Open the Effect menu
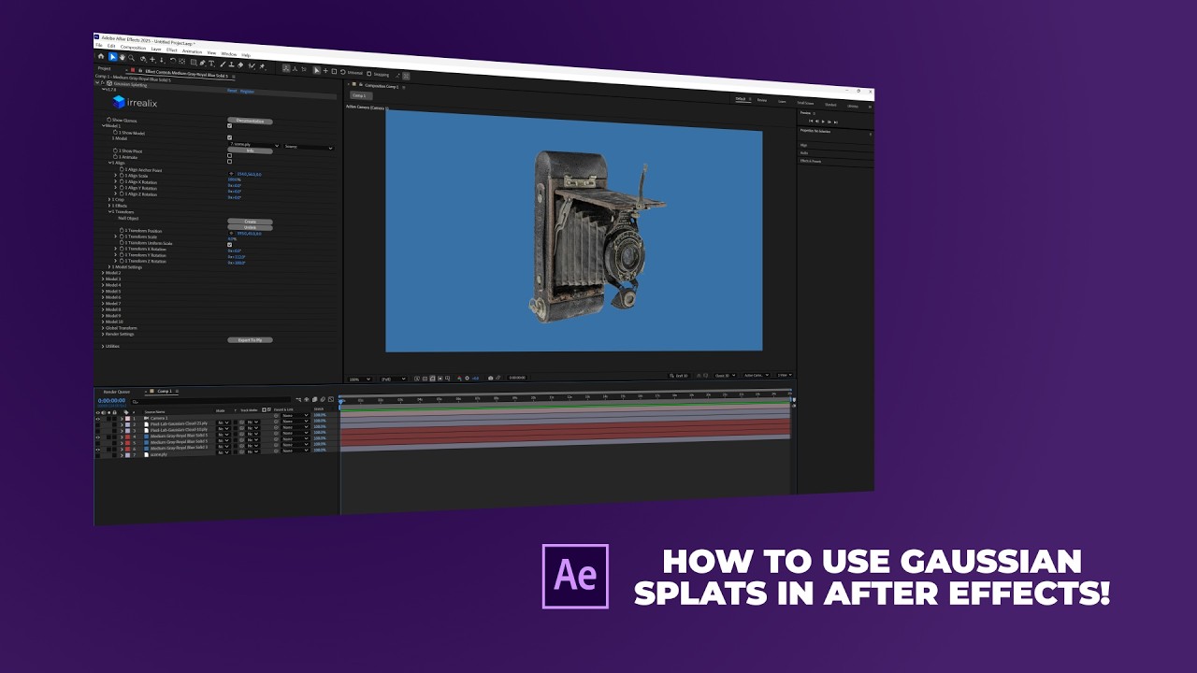Viewport: 1197px width, 673px height. tap(171, 50)
